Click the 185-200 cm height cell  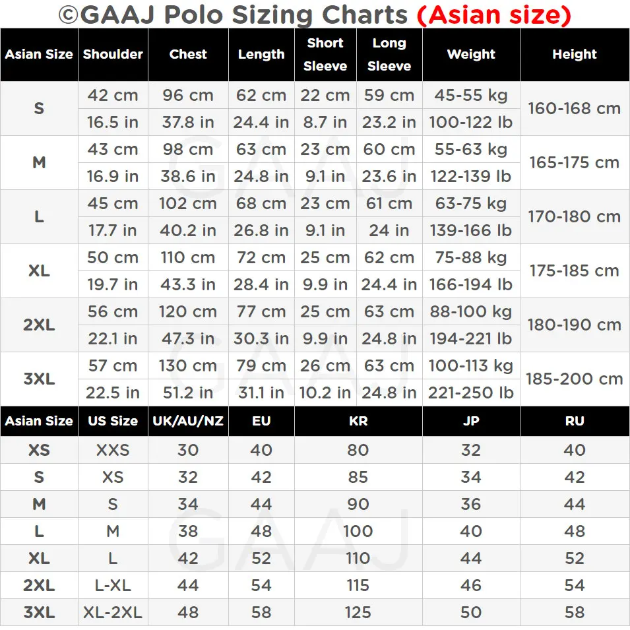click(575, 379)
